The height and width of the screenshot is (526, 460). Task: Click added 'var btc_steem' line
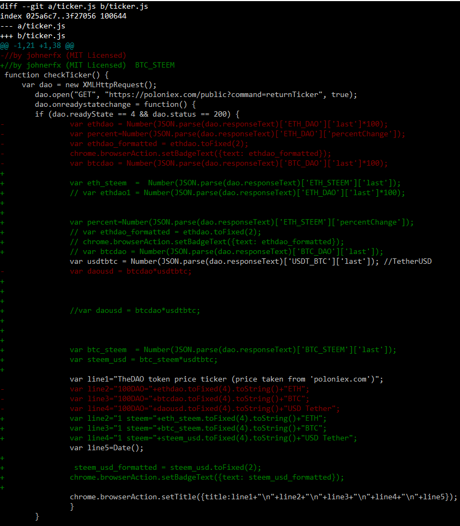pyautogui.click(x=233, y=349)
